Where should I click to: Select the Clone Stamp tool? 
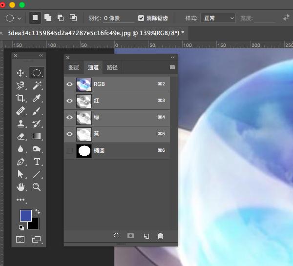[21, 123]
